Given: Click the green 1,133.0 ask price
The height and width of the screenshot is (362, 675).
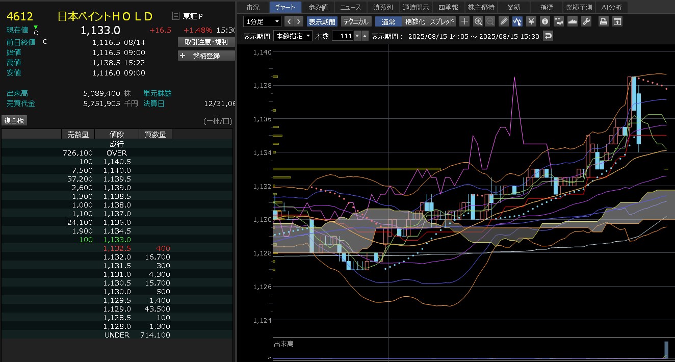Looking at the screenshot, I should pos(117,240).
